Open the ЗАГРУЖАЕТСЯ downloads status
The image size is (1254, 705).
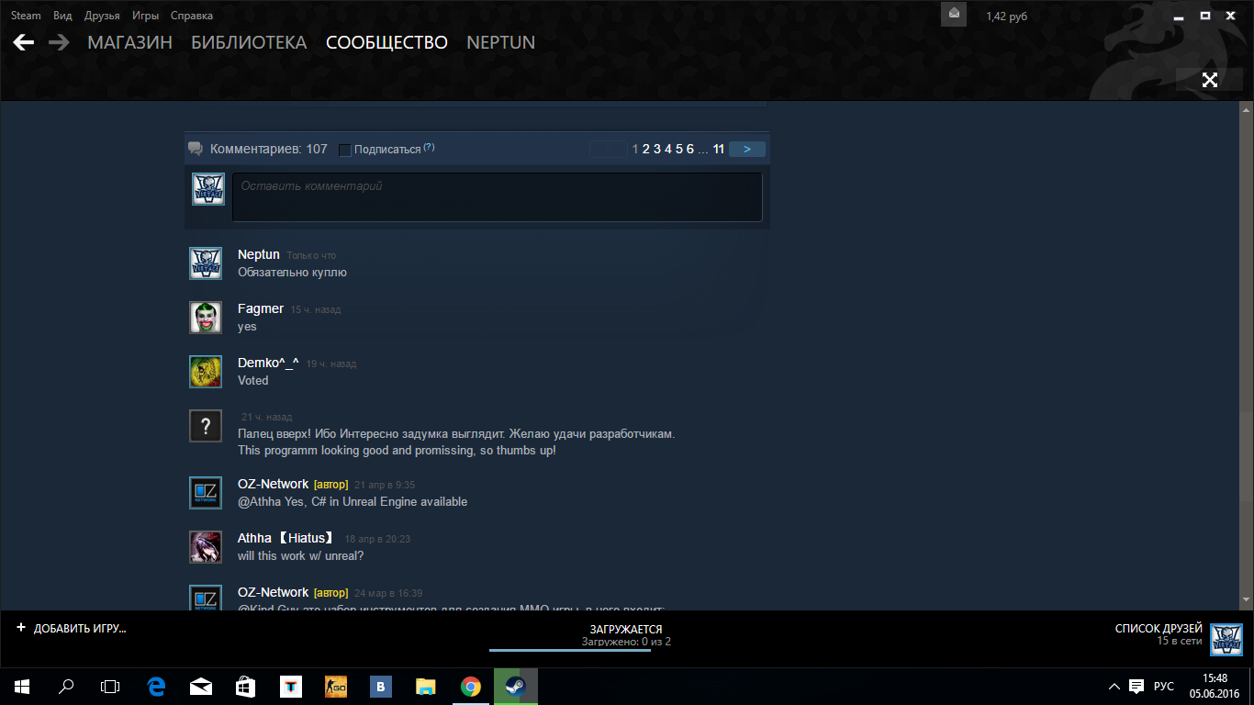[626, 630]
